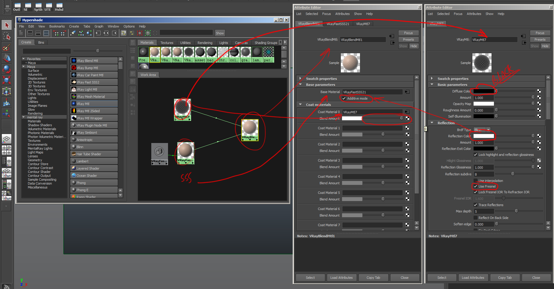The width and height of the screenshot is (554, 289).
Task: Toggle the Use Fresnel checkbox
Action: 476,186
